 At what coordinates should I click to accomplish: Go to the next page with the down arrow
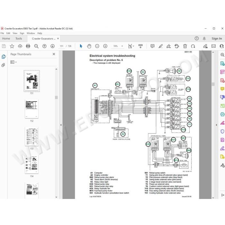coord(52,46)
